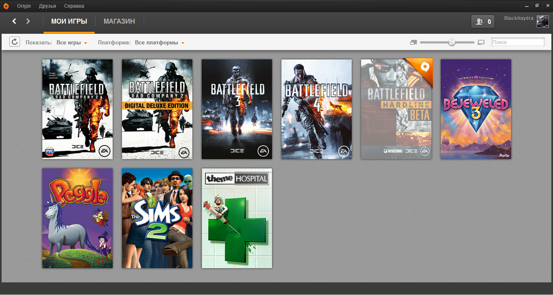
Task: Minimize the Origin window
Action: 527,6
